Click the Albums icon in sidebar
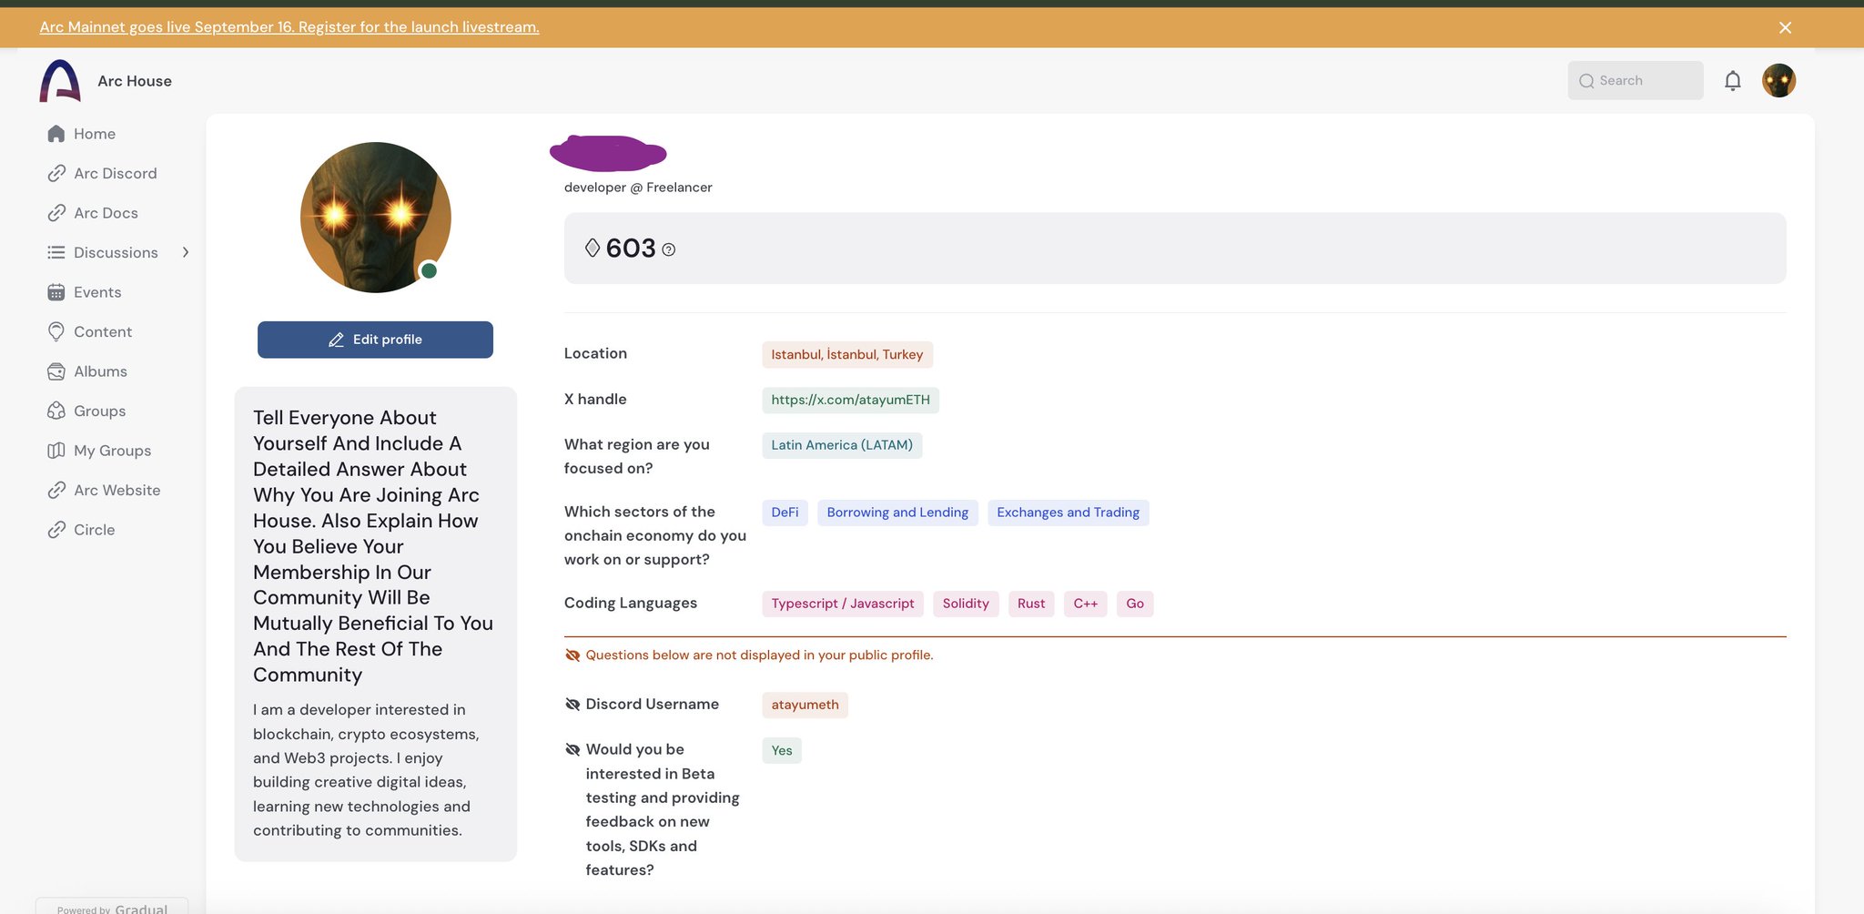1864x914 pixels. pyautogui.click(x=56, y=371)
